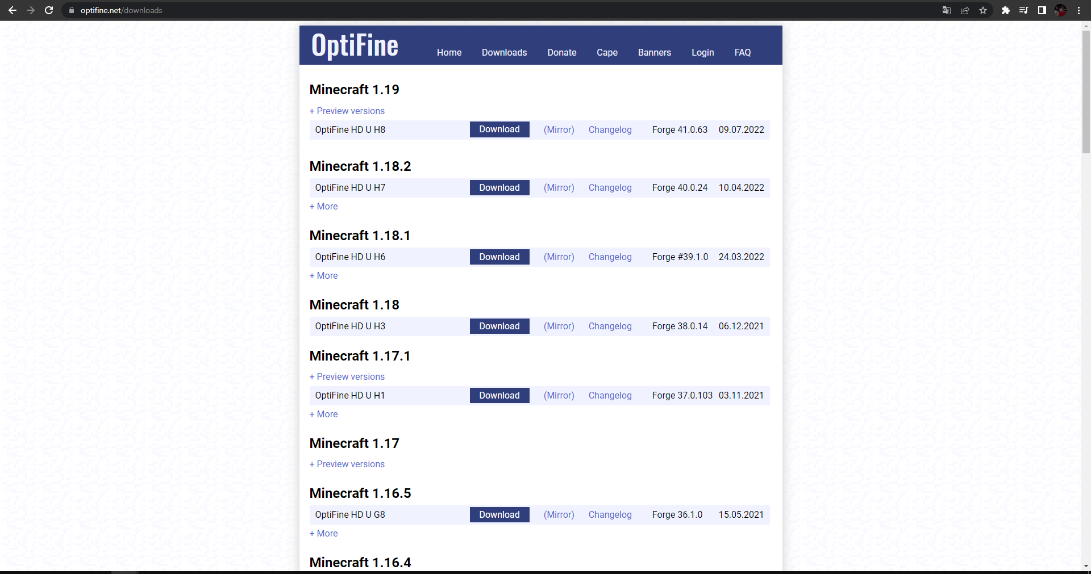View the Changelog for HD U H8
The image size is (1091, 574).
click(x=610, y=129)
